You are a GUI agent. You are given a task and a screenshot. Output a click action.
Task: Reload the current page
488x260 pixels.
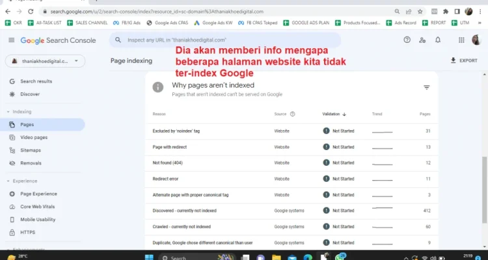click(x=31, y=12)
